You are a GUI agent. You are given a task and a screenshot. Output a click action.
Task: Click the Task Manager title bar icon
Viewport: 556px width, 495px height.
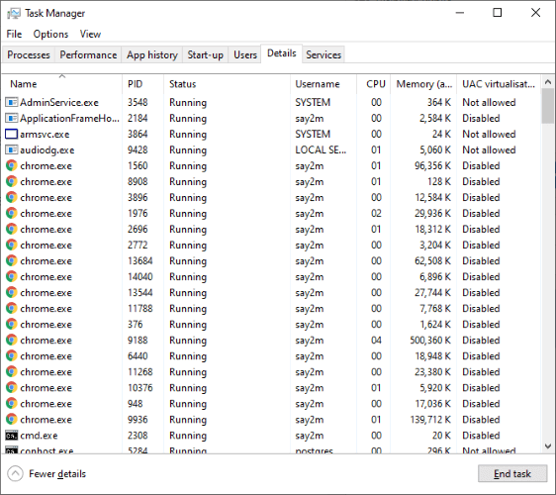(14, 14)
